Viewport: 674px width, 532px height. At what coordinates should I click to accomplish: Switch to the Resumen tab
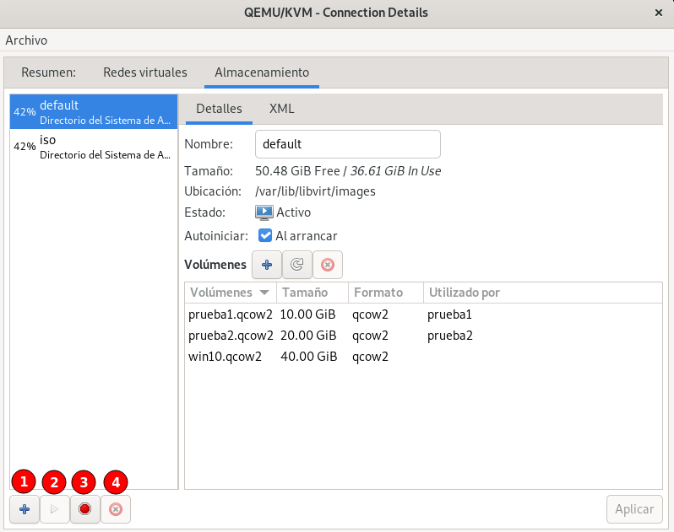pyautogui.click(x=49, y=72)
